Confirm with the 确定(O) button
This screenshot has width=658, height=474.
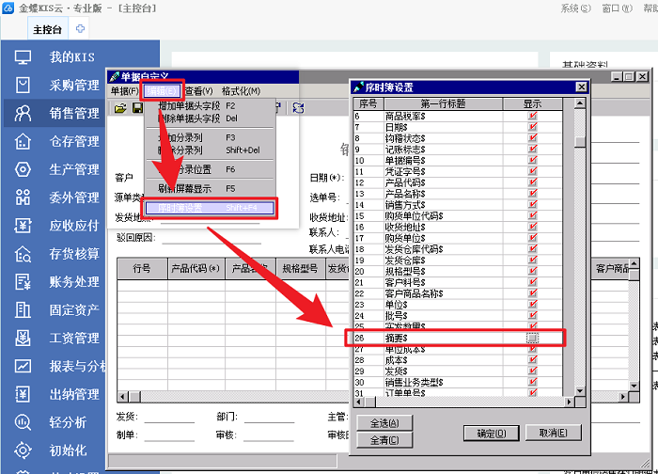pyautogui.click(x=491, y=434)
